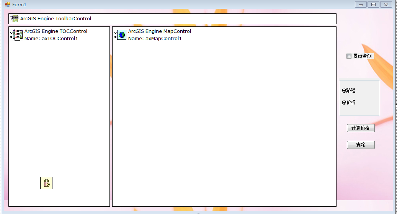The image size is (397, 214).
Task: Select the 总路程 label
Action: (348, 90)
